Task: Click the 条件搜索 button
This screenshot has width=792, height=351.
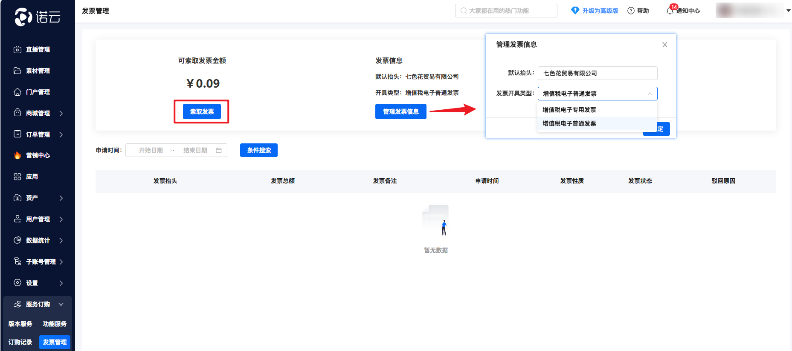Action: tap(258, 150)
